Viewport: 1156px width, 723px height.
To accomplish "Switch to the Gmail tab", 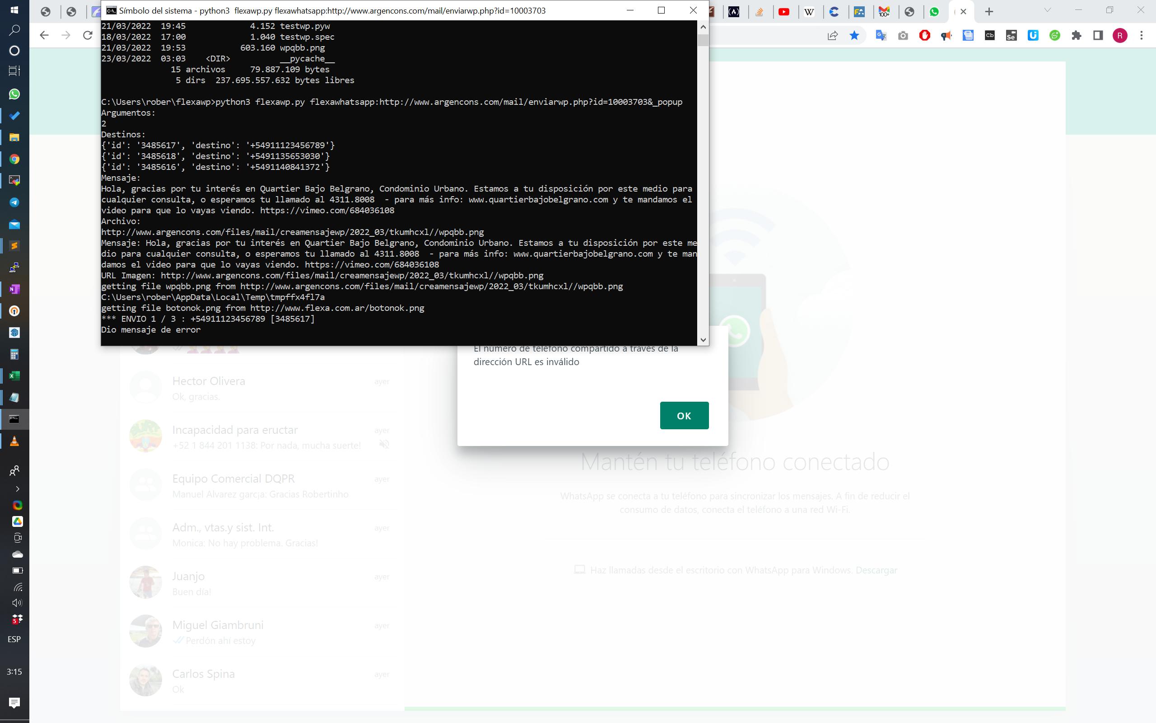I will [884, 11].
